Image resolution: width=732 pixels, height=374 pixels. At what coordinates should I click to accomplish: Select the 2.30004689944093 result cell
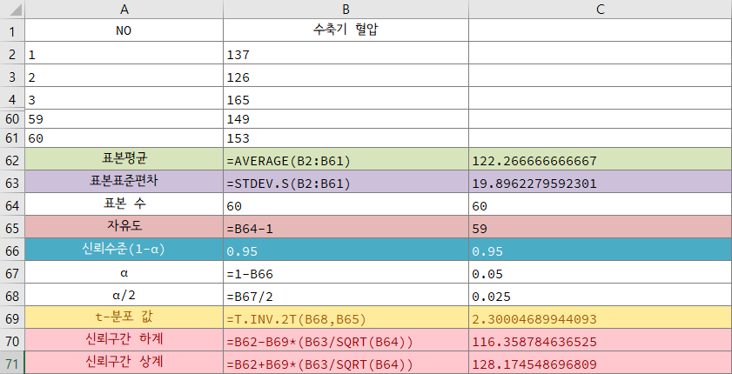coord(601,317)
